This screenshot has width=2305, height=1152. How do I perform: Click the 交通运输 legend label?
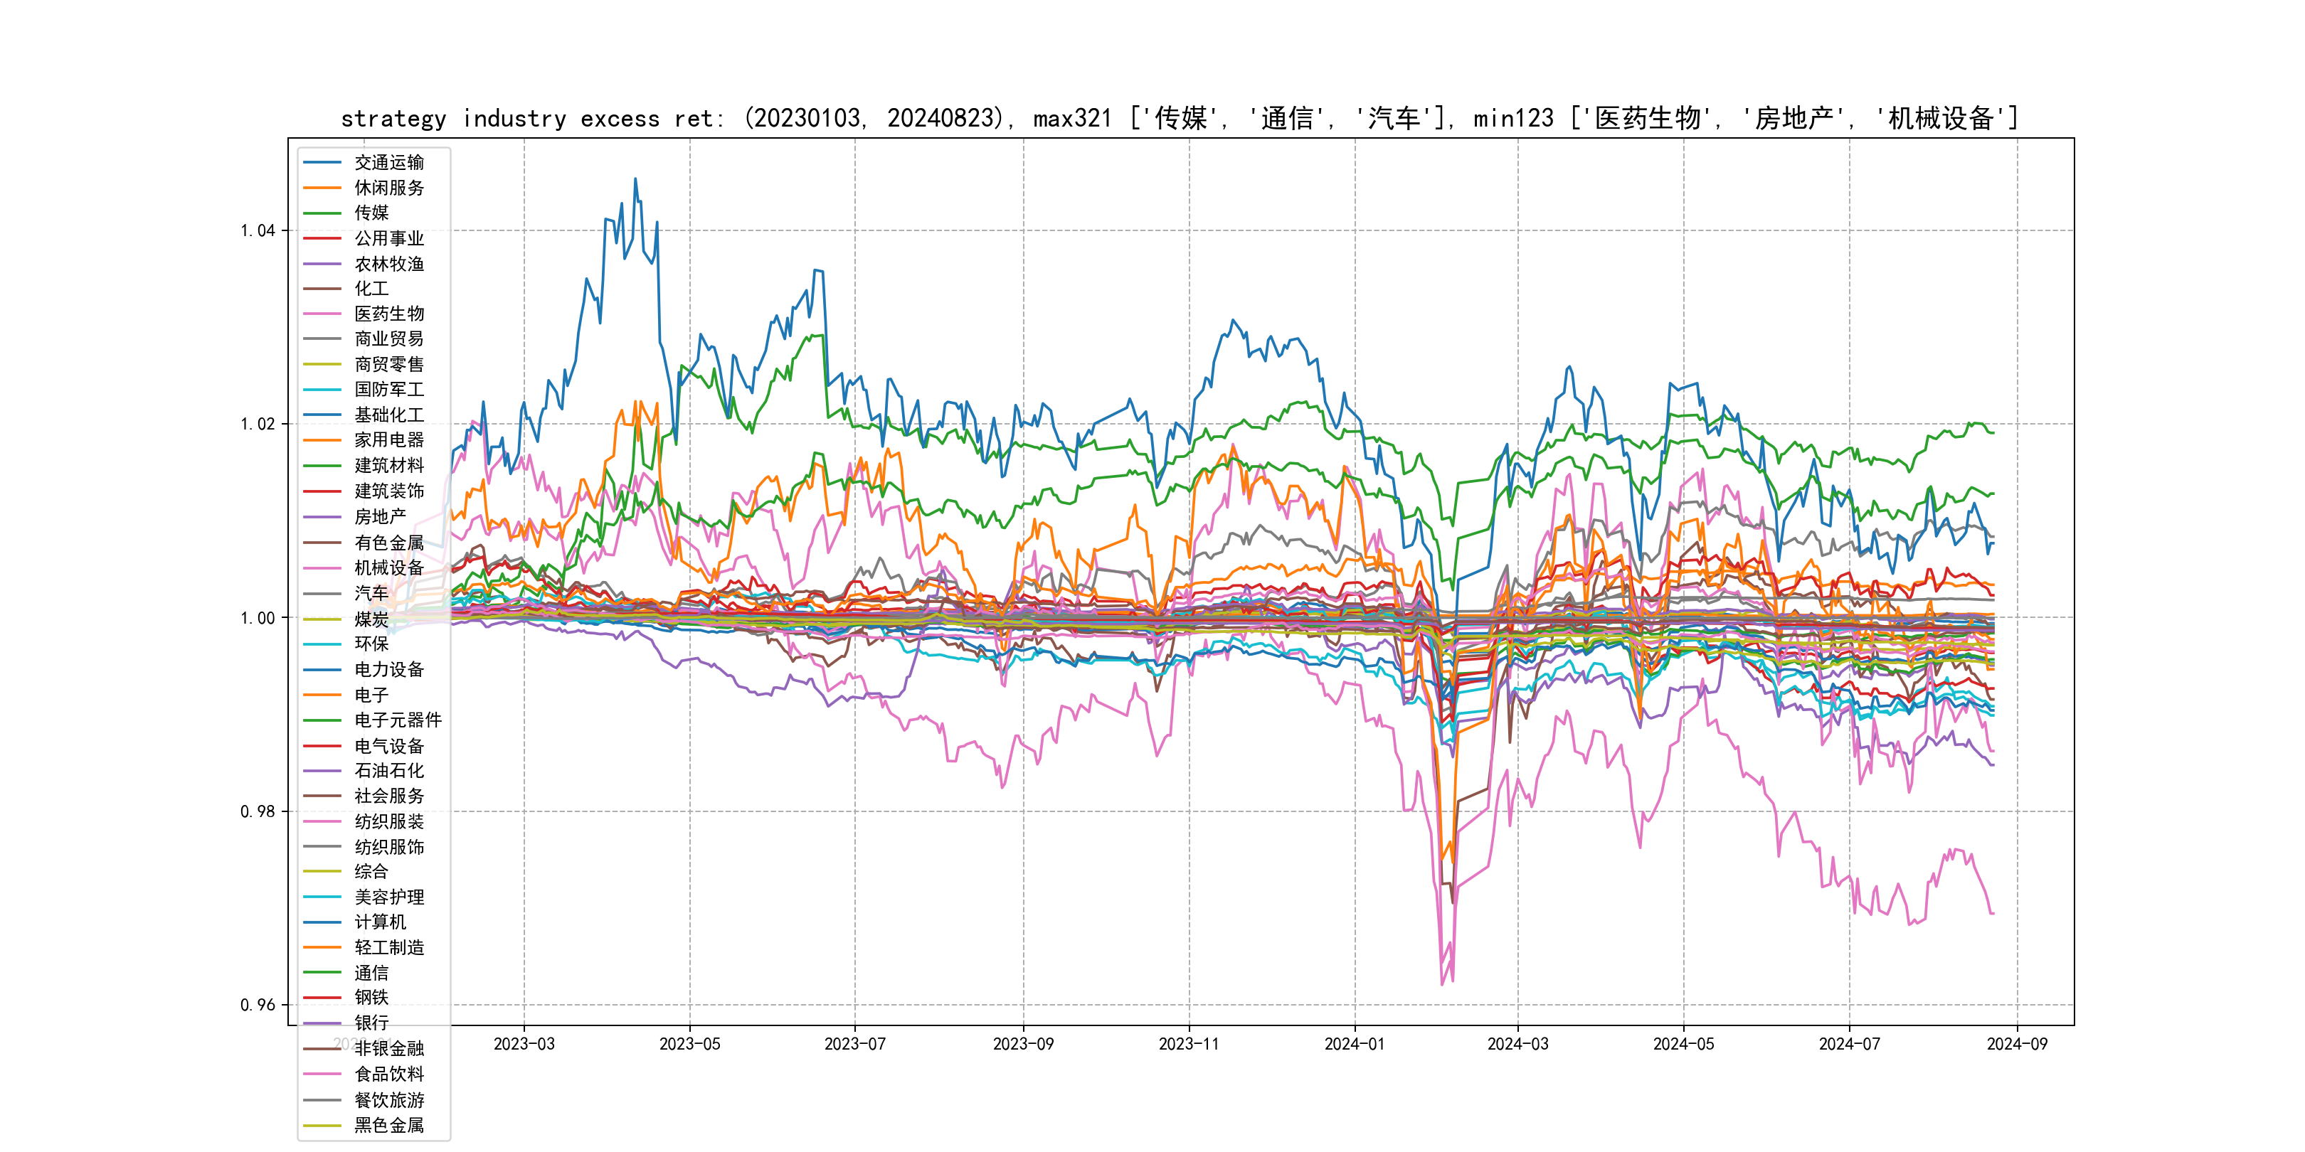388,163
